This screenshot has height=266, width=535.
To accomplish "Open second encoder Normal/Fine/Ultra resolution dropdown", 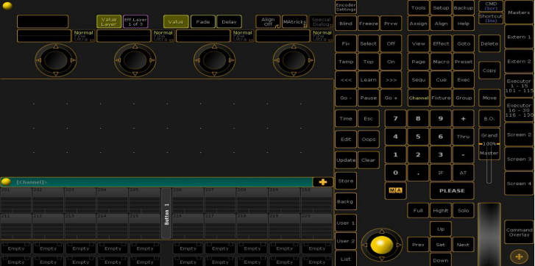I will (163, 36).
